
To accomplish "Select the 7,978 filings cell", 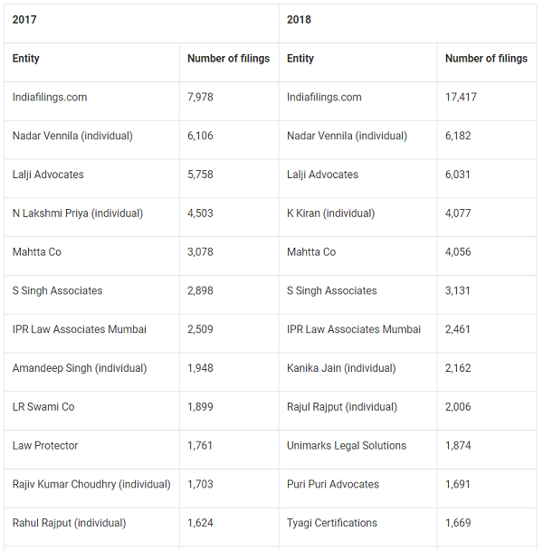I will [x=200, y=97].
